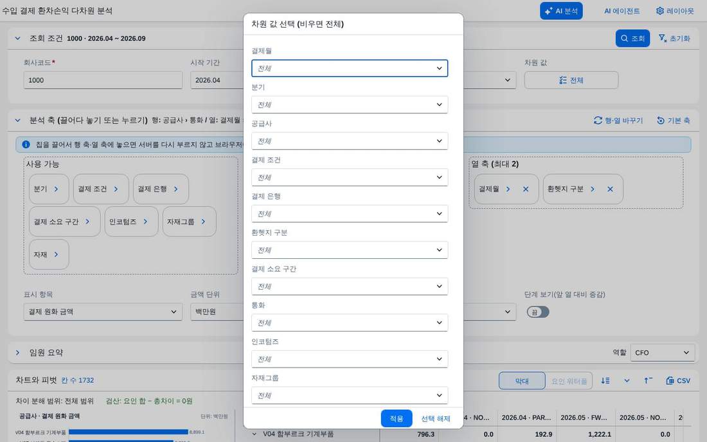
Task: Collapse the 조회 조건 section
Action: click(x=17, y=39)
